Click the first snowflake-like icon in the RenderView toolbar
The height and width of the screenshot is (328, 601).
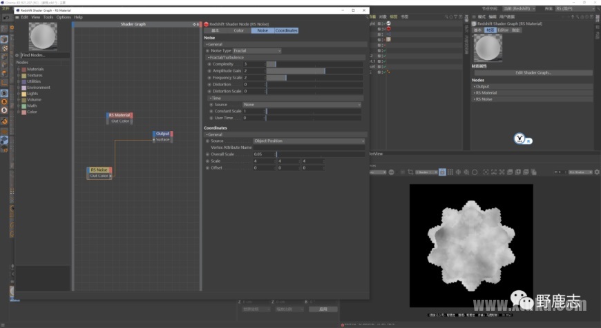click(x=458, y=172)
